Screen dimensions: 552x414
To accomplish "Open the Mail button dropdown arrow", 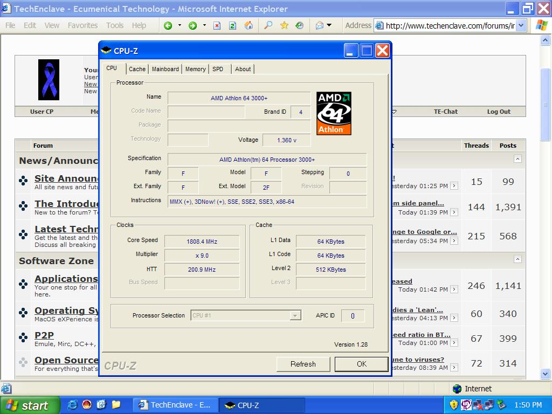I will pos(329,25).
